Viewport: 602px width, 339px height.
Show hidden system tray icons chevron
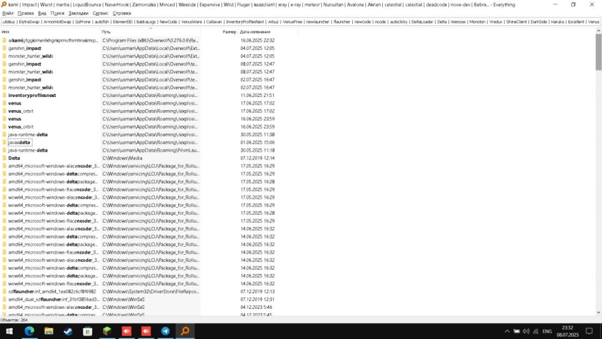click(507, 331)
